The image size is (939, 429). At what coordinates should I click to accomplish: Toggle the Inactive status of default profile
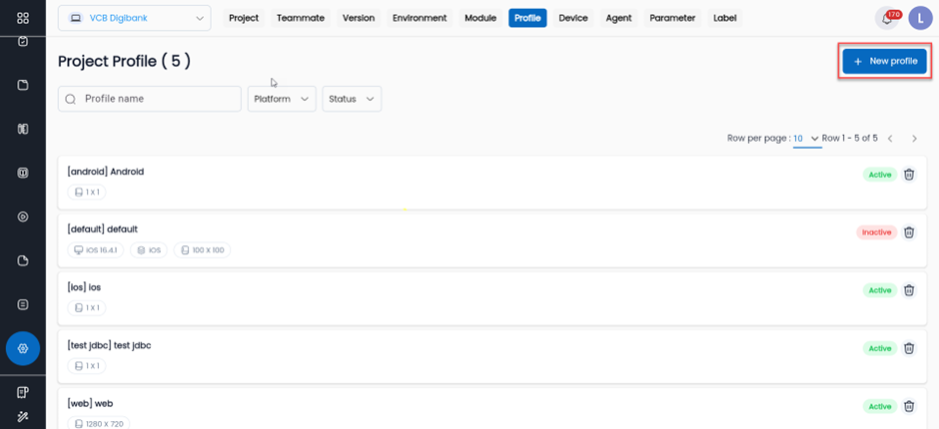click(x=876, y=232)
